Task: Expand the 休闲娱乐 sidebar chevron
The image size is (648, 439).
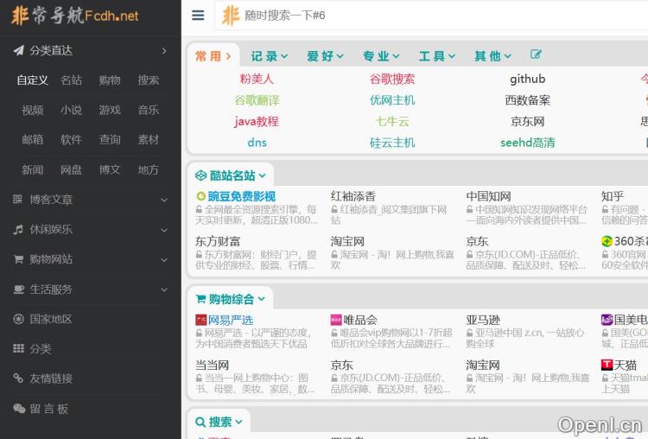Action: 164,230
